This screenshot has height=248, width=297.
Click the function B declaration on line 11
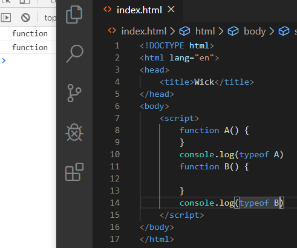(214, 167)
